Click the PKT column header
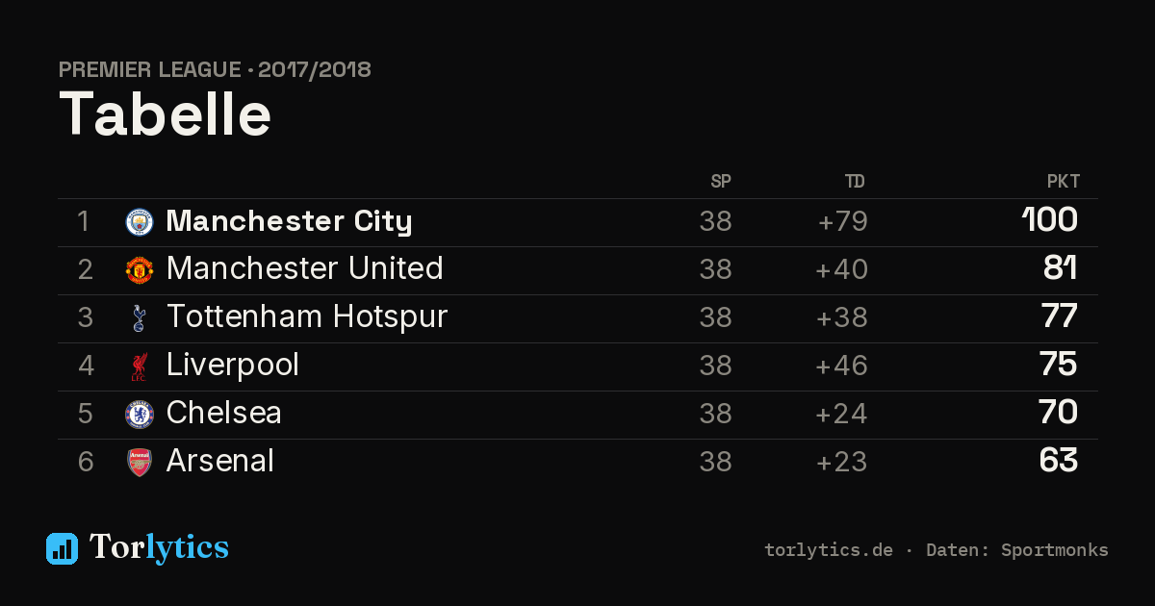Screen dimensions: 1155x606 (x=1064, y=182)
